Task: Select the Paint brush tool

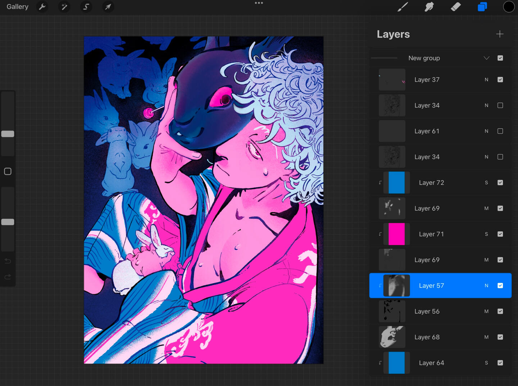Action: click(403, 7)
